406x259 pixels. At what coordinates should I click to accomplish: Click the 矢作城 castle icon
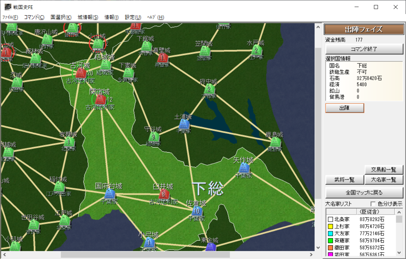pos(244,168)
